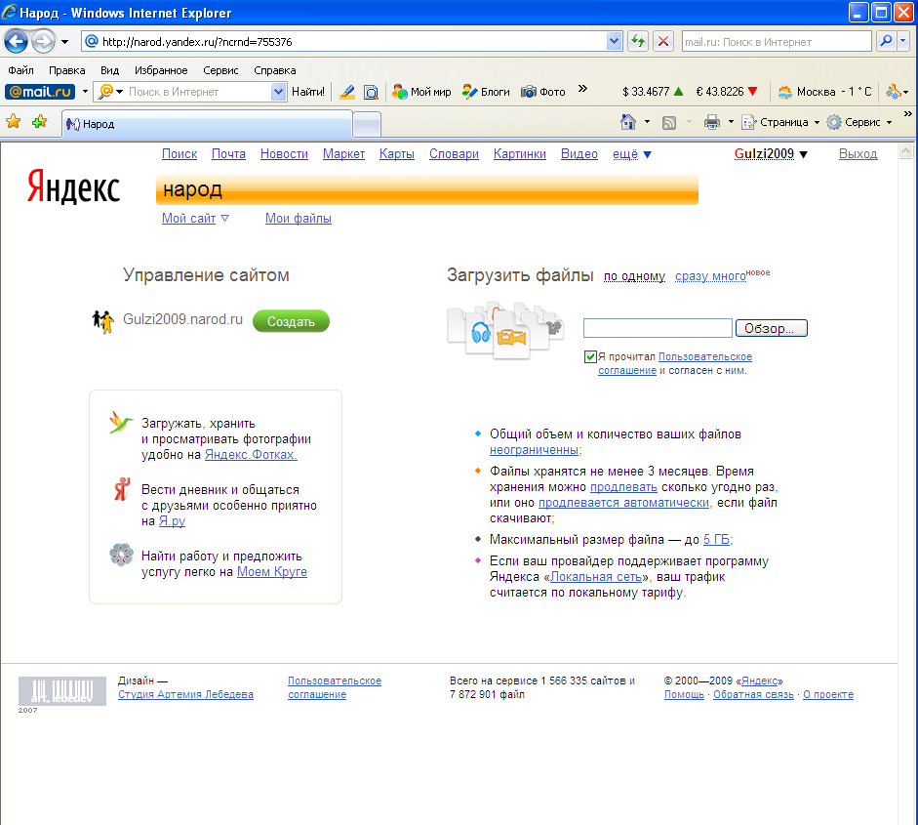This screenshot has height=825, width=918.
Task: Click the page search magnifier toolbar icon
Action: tap(371, 92)
